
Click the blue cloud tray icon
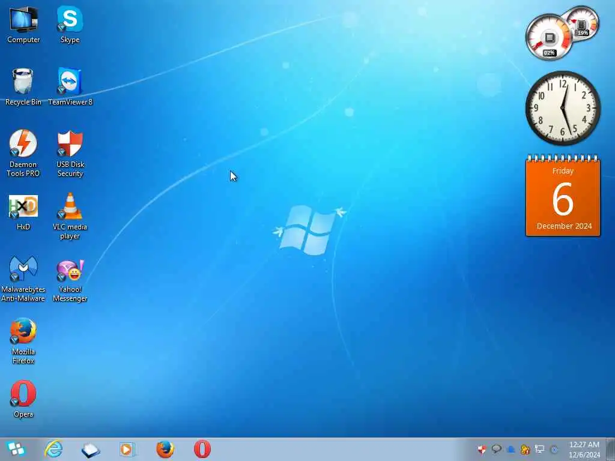pyautogui.click(x=510, y=450)
